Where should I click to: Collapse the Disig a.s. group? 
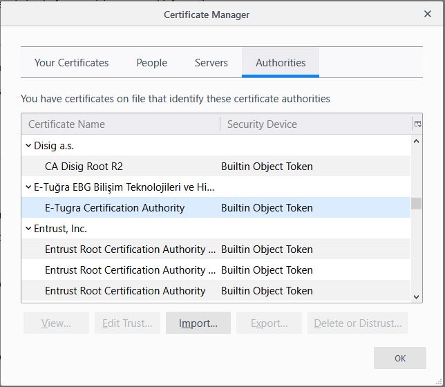pos(28,146)
